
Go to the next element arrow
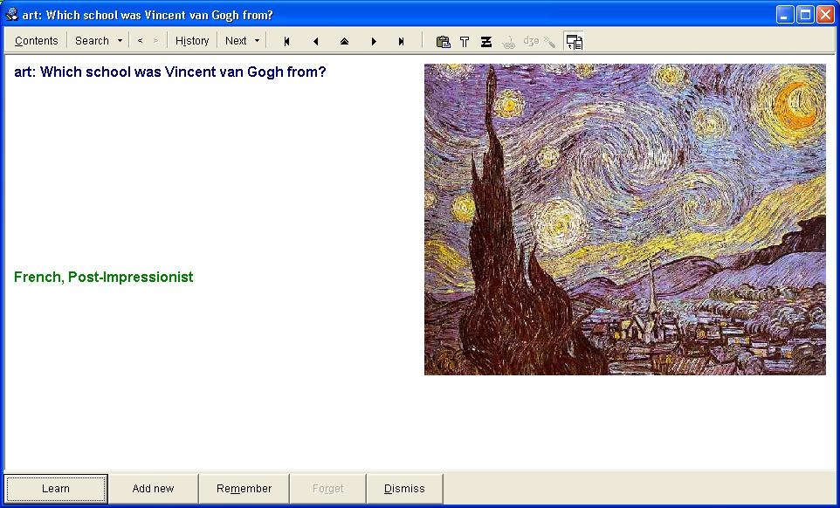tap(374, 41)
